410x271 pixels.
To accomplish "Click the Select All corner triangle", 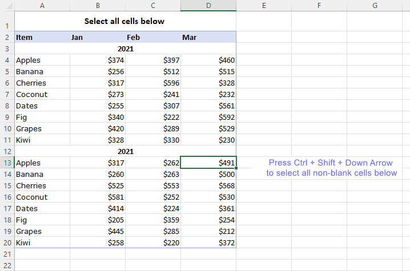I will click(7, 6).
